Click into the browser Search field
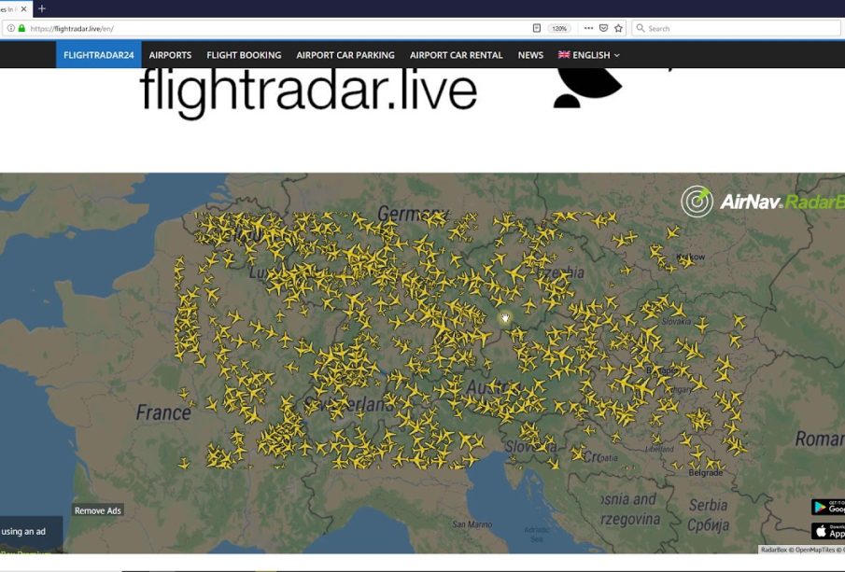This screenshot has height=572, width=845. click(x=736, y=29)
